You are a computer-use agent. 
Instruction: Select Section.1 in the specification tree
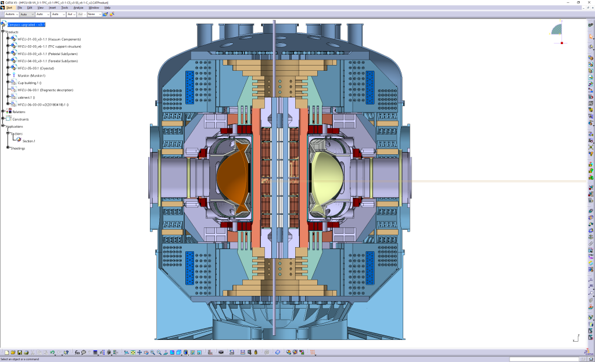[x=30, y=141]
